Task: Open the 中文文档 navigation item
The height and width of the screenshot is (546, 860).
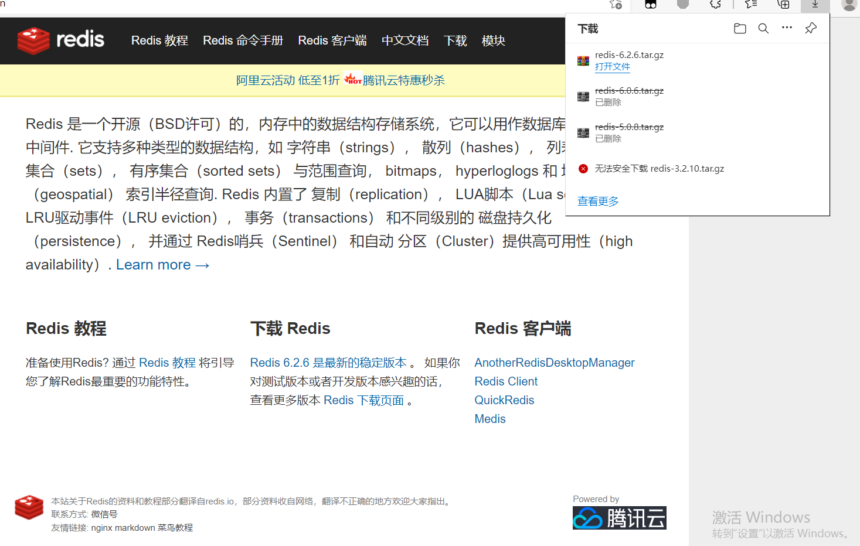Action: [405, 40]
